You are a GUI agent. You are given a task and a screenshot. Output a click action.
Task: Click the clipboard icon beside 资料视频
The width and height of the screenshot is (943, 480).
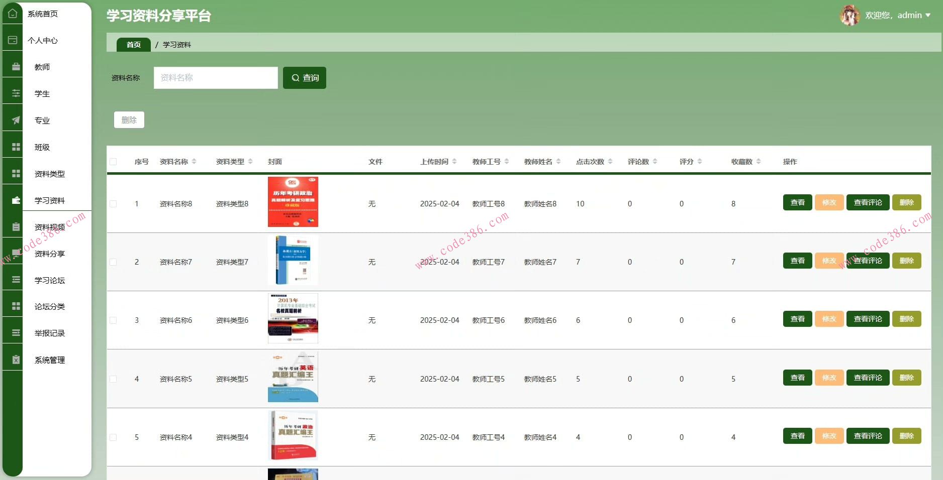[16, 227]
